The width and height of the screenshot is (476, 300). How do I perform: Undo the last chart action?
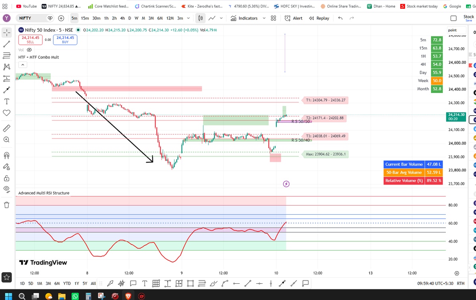point(340,18)
